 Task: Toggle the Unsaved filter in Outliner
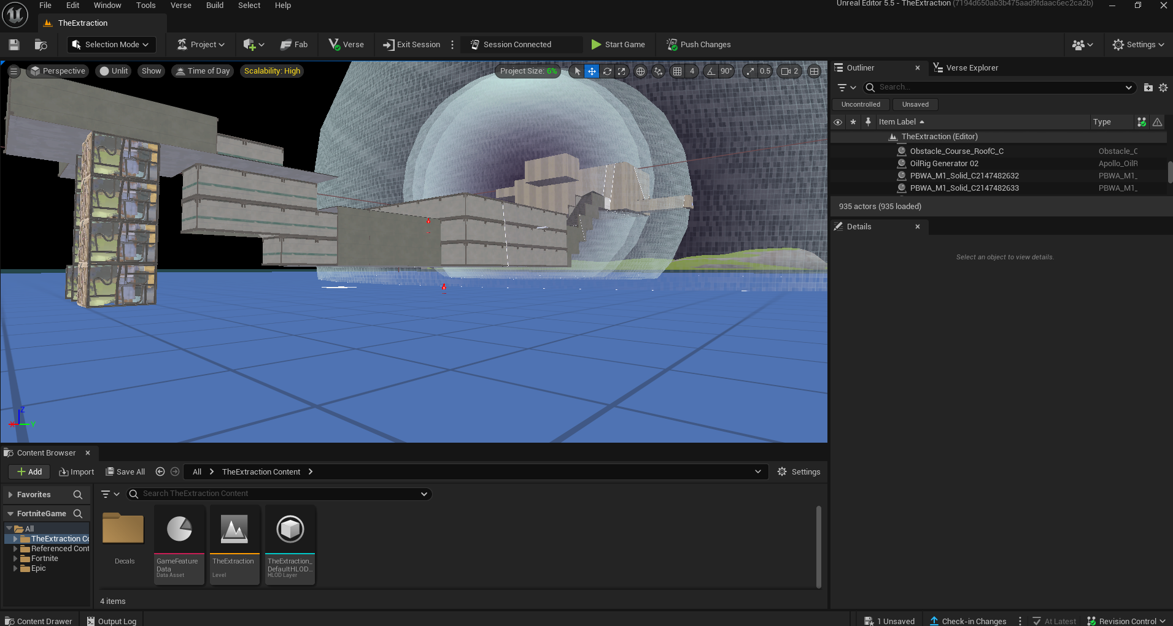(915, 104)
